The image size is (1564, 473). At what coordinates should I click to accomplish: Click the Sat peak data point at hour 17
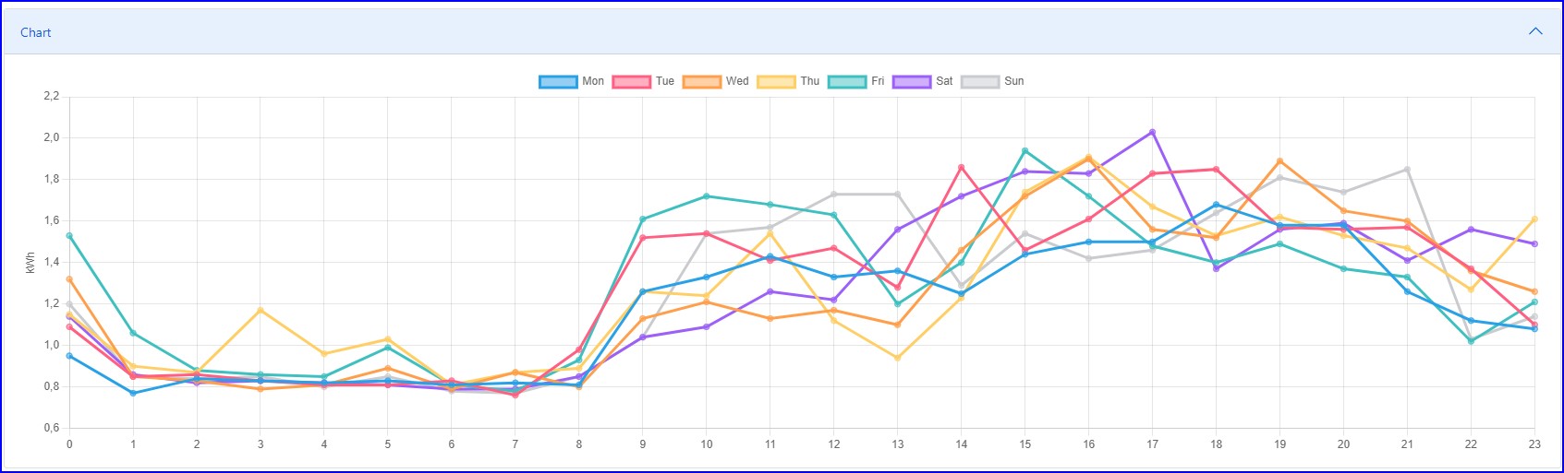1152,132
